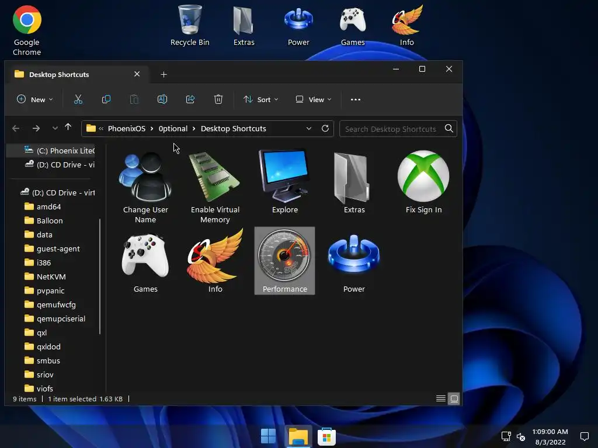The image size is (598, 448).
Task: Select the Extras icon on the desktop
Action: click(x=244, y=26)
